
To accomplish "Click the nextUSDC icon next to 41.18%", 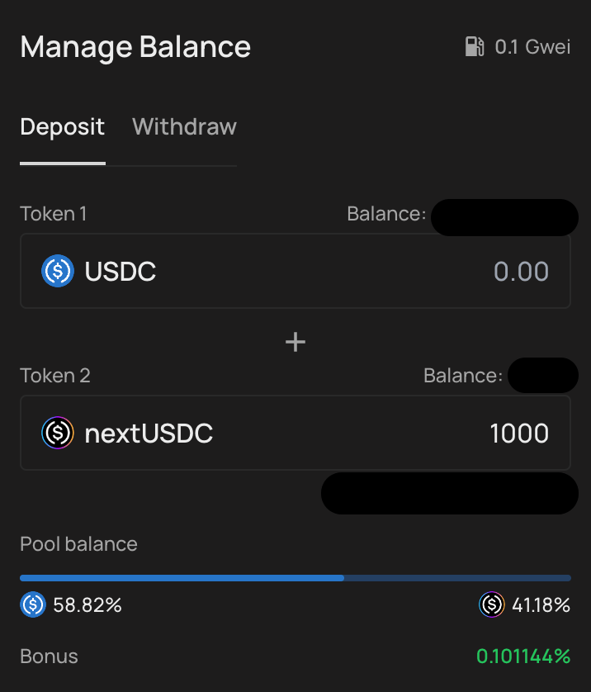I will click(x=492, y=604).
